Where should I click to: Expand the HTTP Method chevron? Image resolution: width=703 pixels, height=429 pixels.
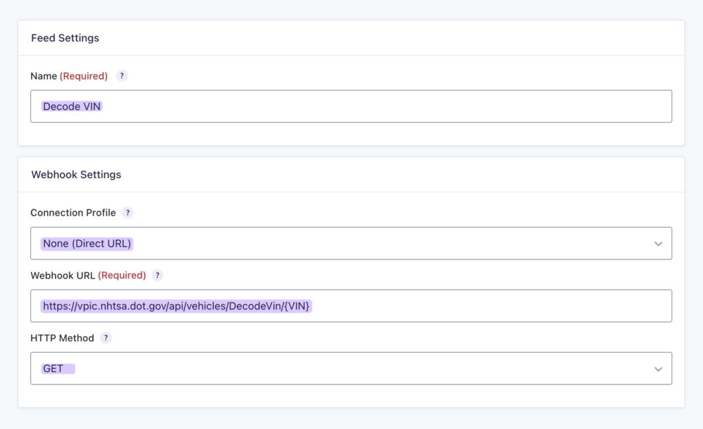click(658, 368)
